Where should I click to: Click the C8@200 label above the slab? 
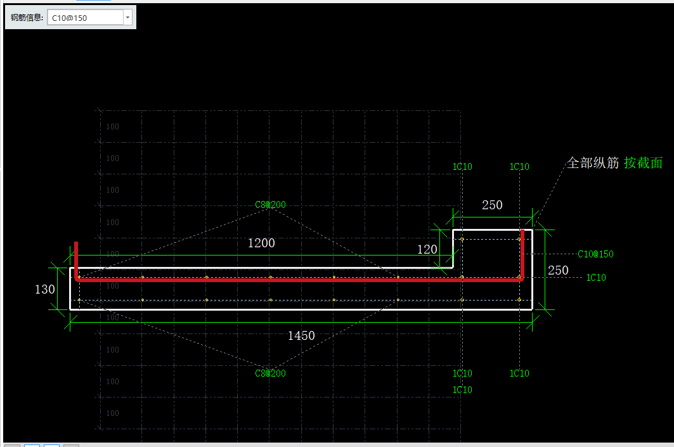(x=270, y=205)
